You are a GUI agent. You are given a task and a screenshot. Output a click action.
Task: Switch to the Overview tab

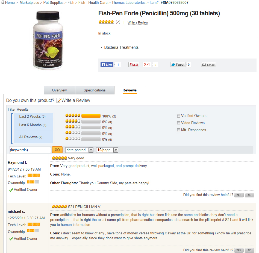pyautogui.click(x=59, y=90)
